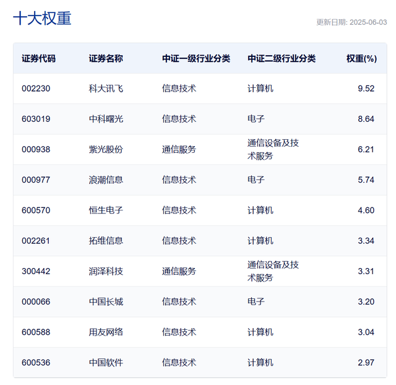
Task: Click 信息技术 in the 用友网络 row
Action: 179,332
